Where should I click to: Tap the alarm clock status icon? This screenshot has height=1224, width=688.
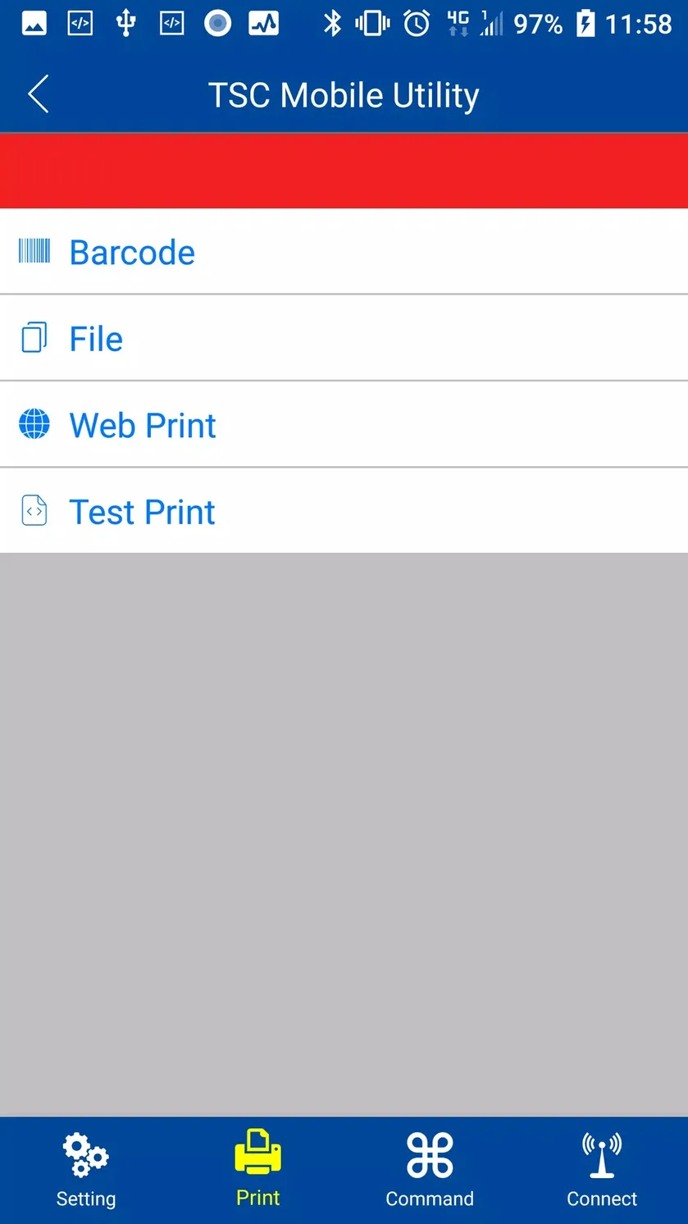417,24
